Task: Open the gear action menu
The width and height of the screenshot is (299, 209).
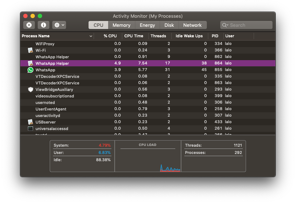Action: coord(59,25)
